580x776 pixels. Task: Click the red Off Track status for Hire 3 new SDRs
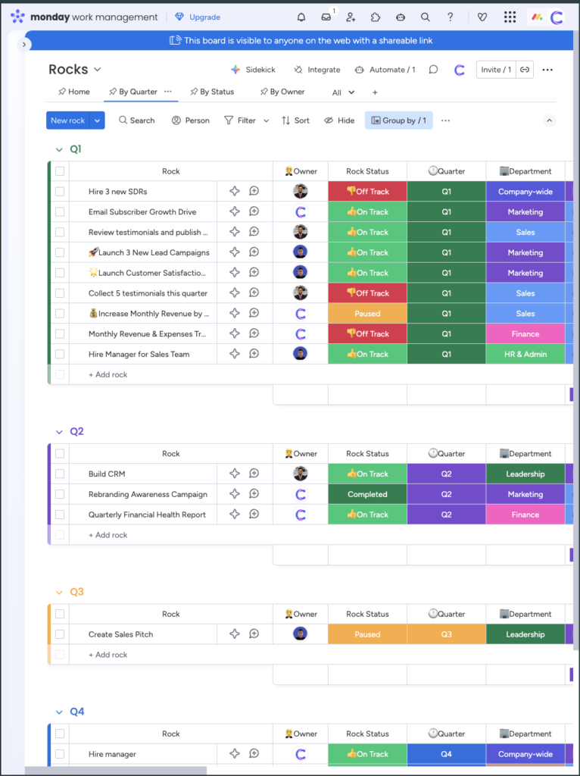tap(367, 192)
